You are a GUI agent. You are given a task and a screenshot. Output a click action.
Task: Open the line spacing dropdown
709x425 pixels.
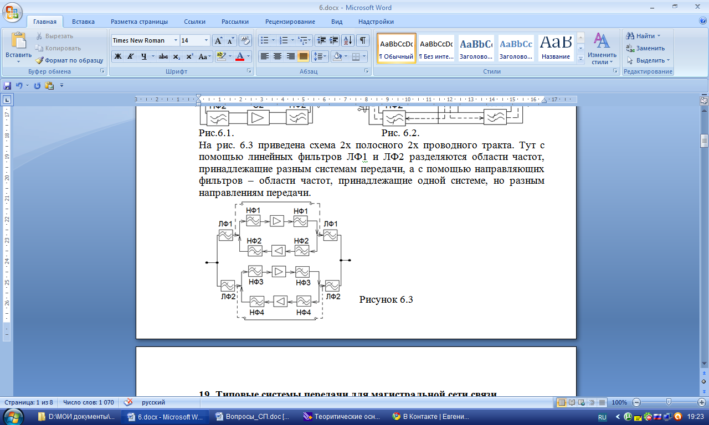[320, 56]
